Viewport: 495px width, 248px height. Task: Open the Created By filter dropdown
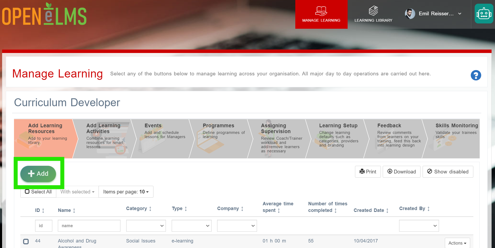point(419,226)
